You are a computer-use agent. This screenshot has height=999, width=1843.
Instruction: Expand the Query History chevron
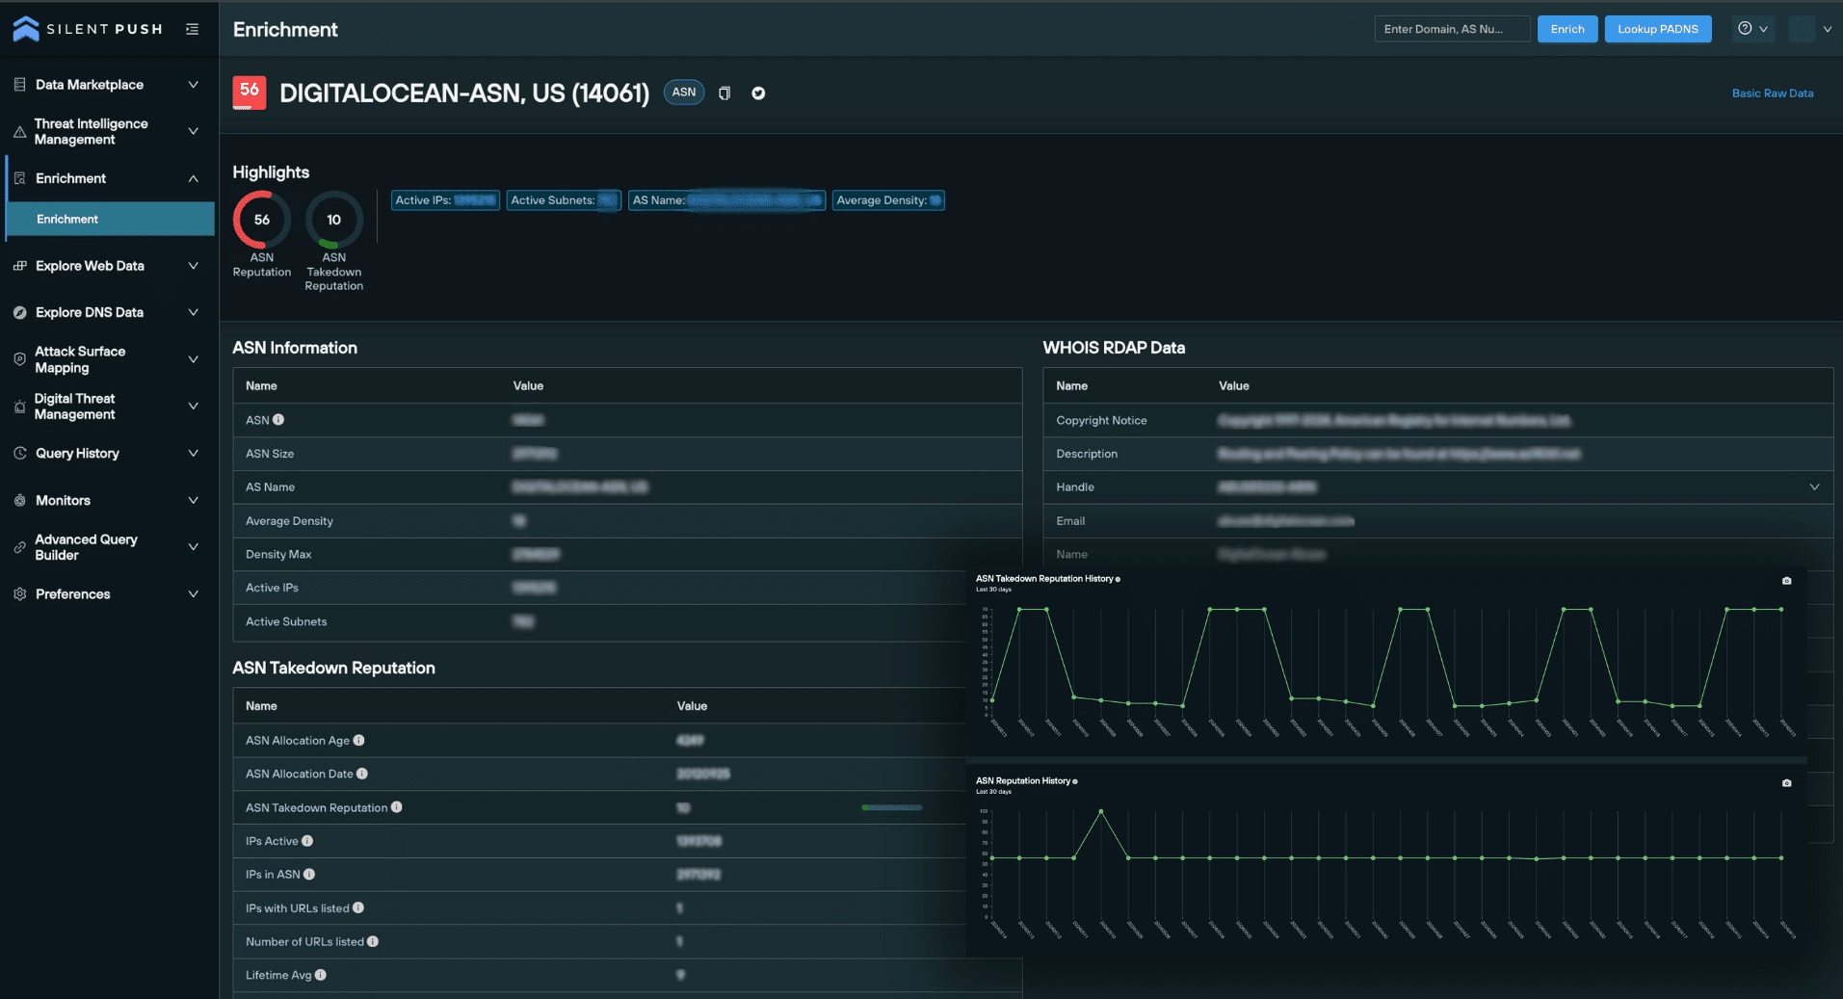click(x=193, y=453)
